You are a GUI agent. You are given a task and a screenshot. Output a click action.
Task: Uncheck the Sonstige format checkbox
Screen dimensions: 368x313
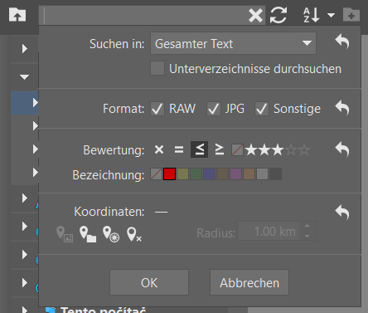click(x=262, y=109)
